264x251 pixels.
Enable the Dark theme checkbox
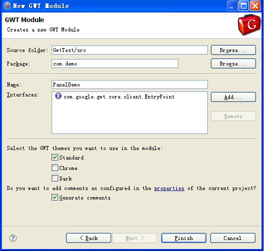(x=55, y=178)
